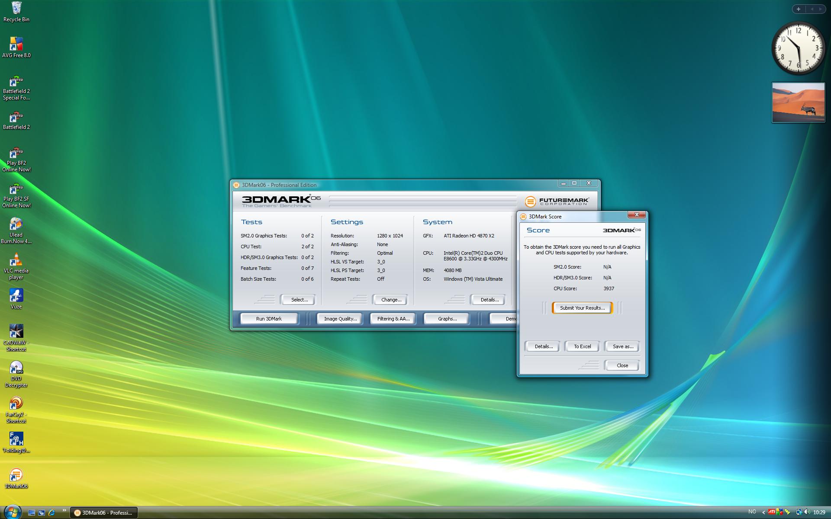The height and width of the screenshot is (519, 831).
Task: Select the 3DMark06 desktop shortcut
Action: point(16,478)
